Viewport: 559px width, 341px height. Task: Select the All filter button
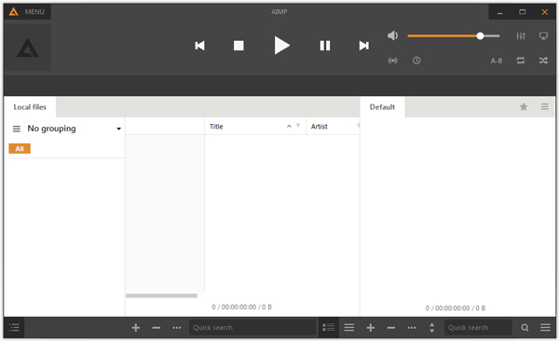(x=20, y=149)
